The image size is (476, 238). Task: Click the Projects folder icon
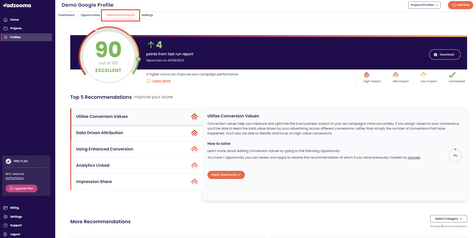click(5, 28)
